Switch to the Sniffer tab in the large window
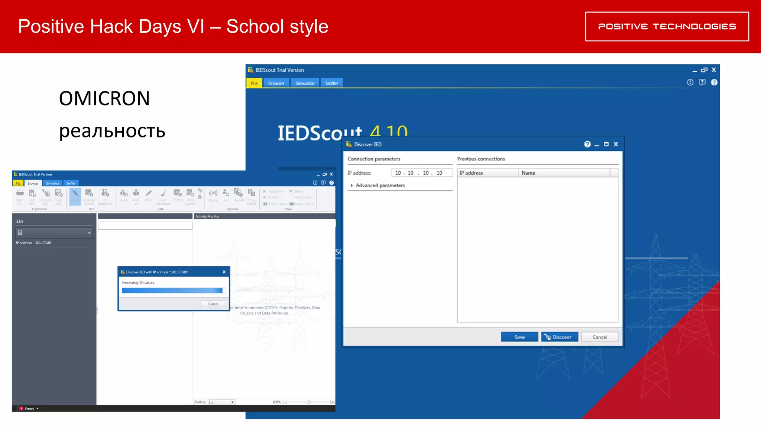 click(332, 83)
